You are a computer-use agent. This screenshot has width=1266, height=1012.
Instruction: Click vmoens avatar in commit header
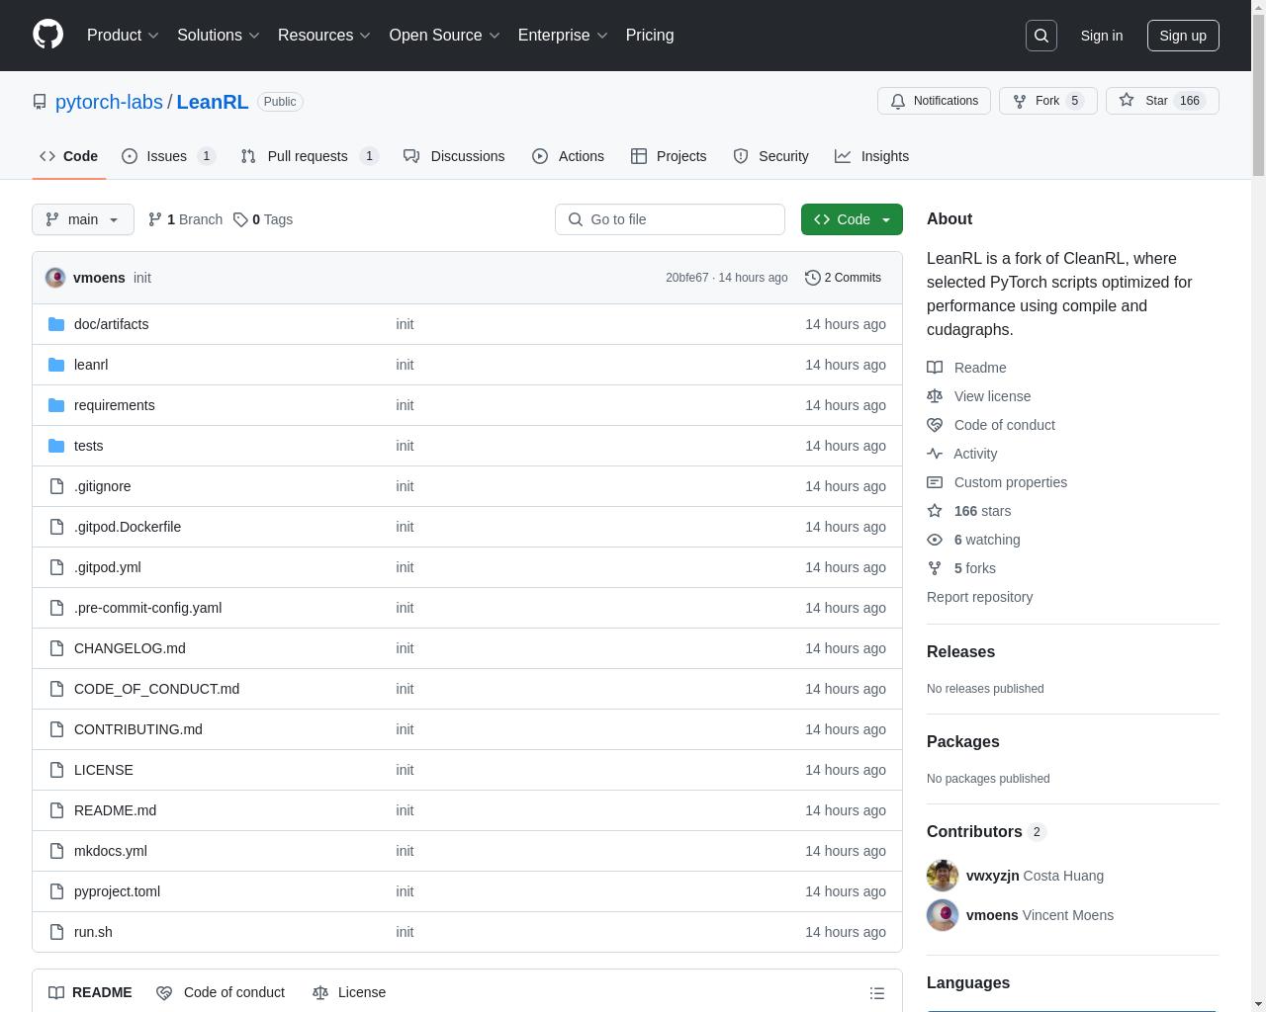tap(55, 278)
